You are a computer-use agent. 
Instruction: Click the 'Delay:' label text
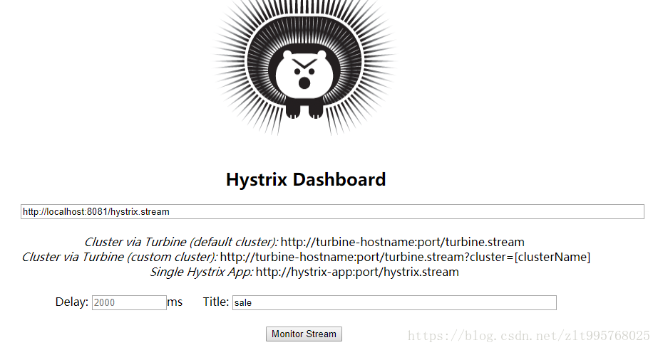72,302
